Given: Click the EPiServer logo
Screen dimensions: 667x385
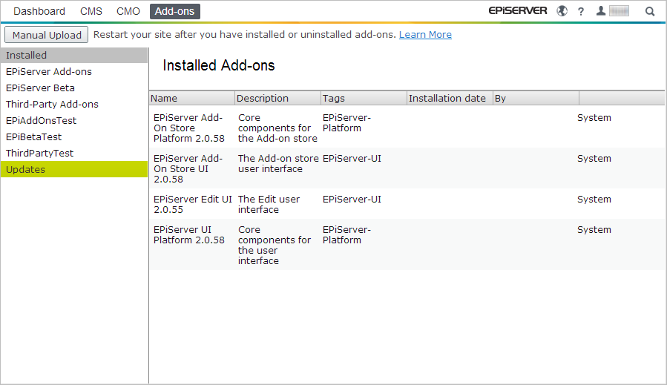Looking at the screenshot, I should pyautogui.click(x=518, y=11).
